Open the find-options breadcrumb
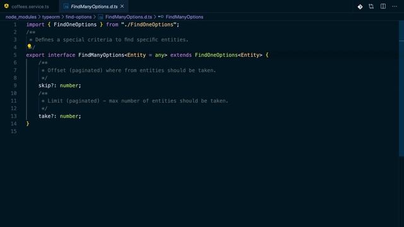Image resolution: width=404 pixels, height=227 pixels. pyautogui.click(x=78, y=17)
